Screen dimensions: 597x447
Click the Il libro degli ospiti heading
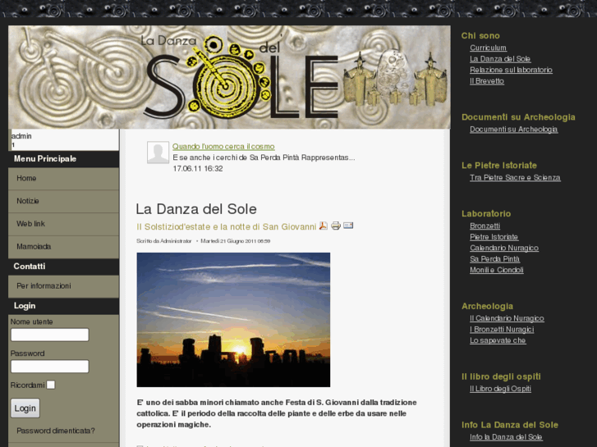pyautogui.click(x=501, y=376)
